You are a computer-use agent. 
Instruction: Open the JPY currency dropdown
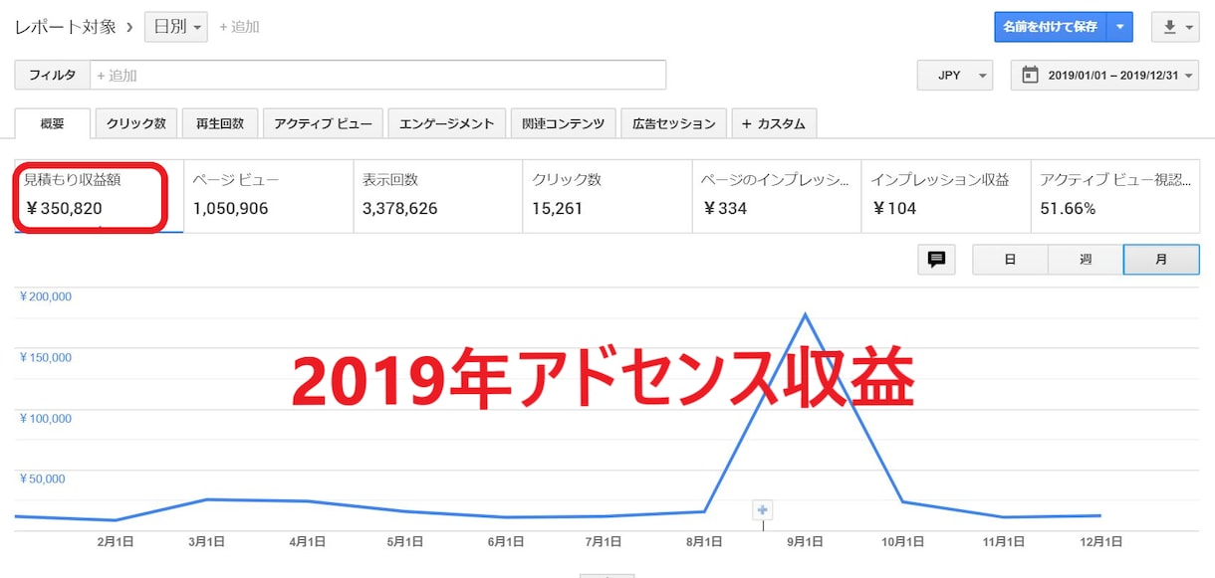point(955,75)
